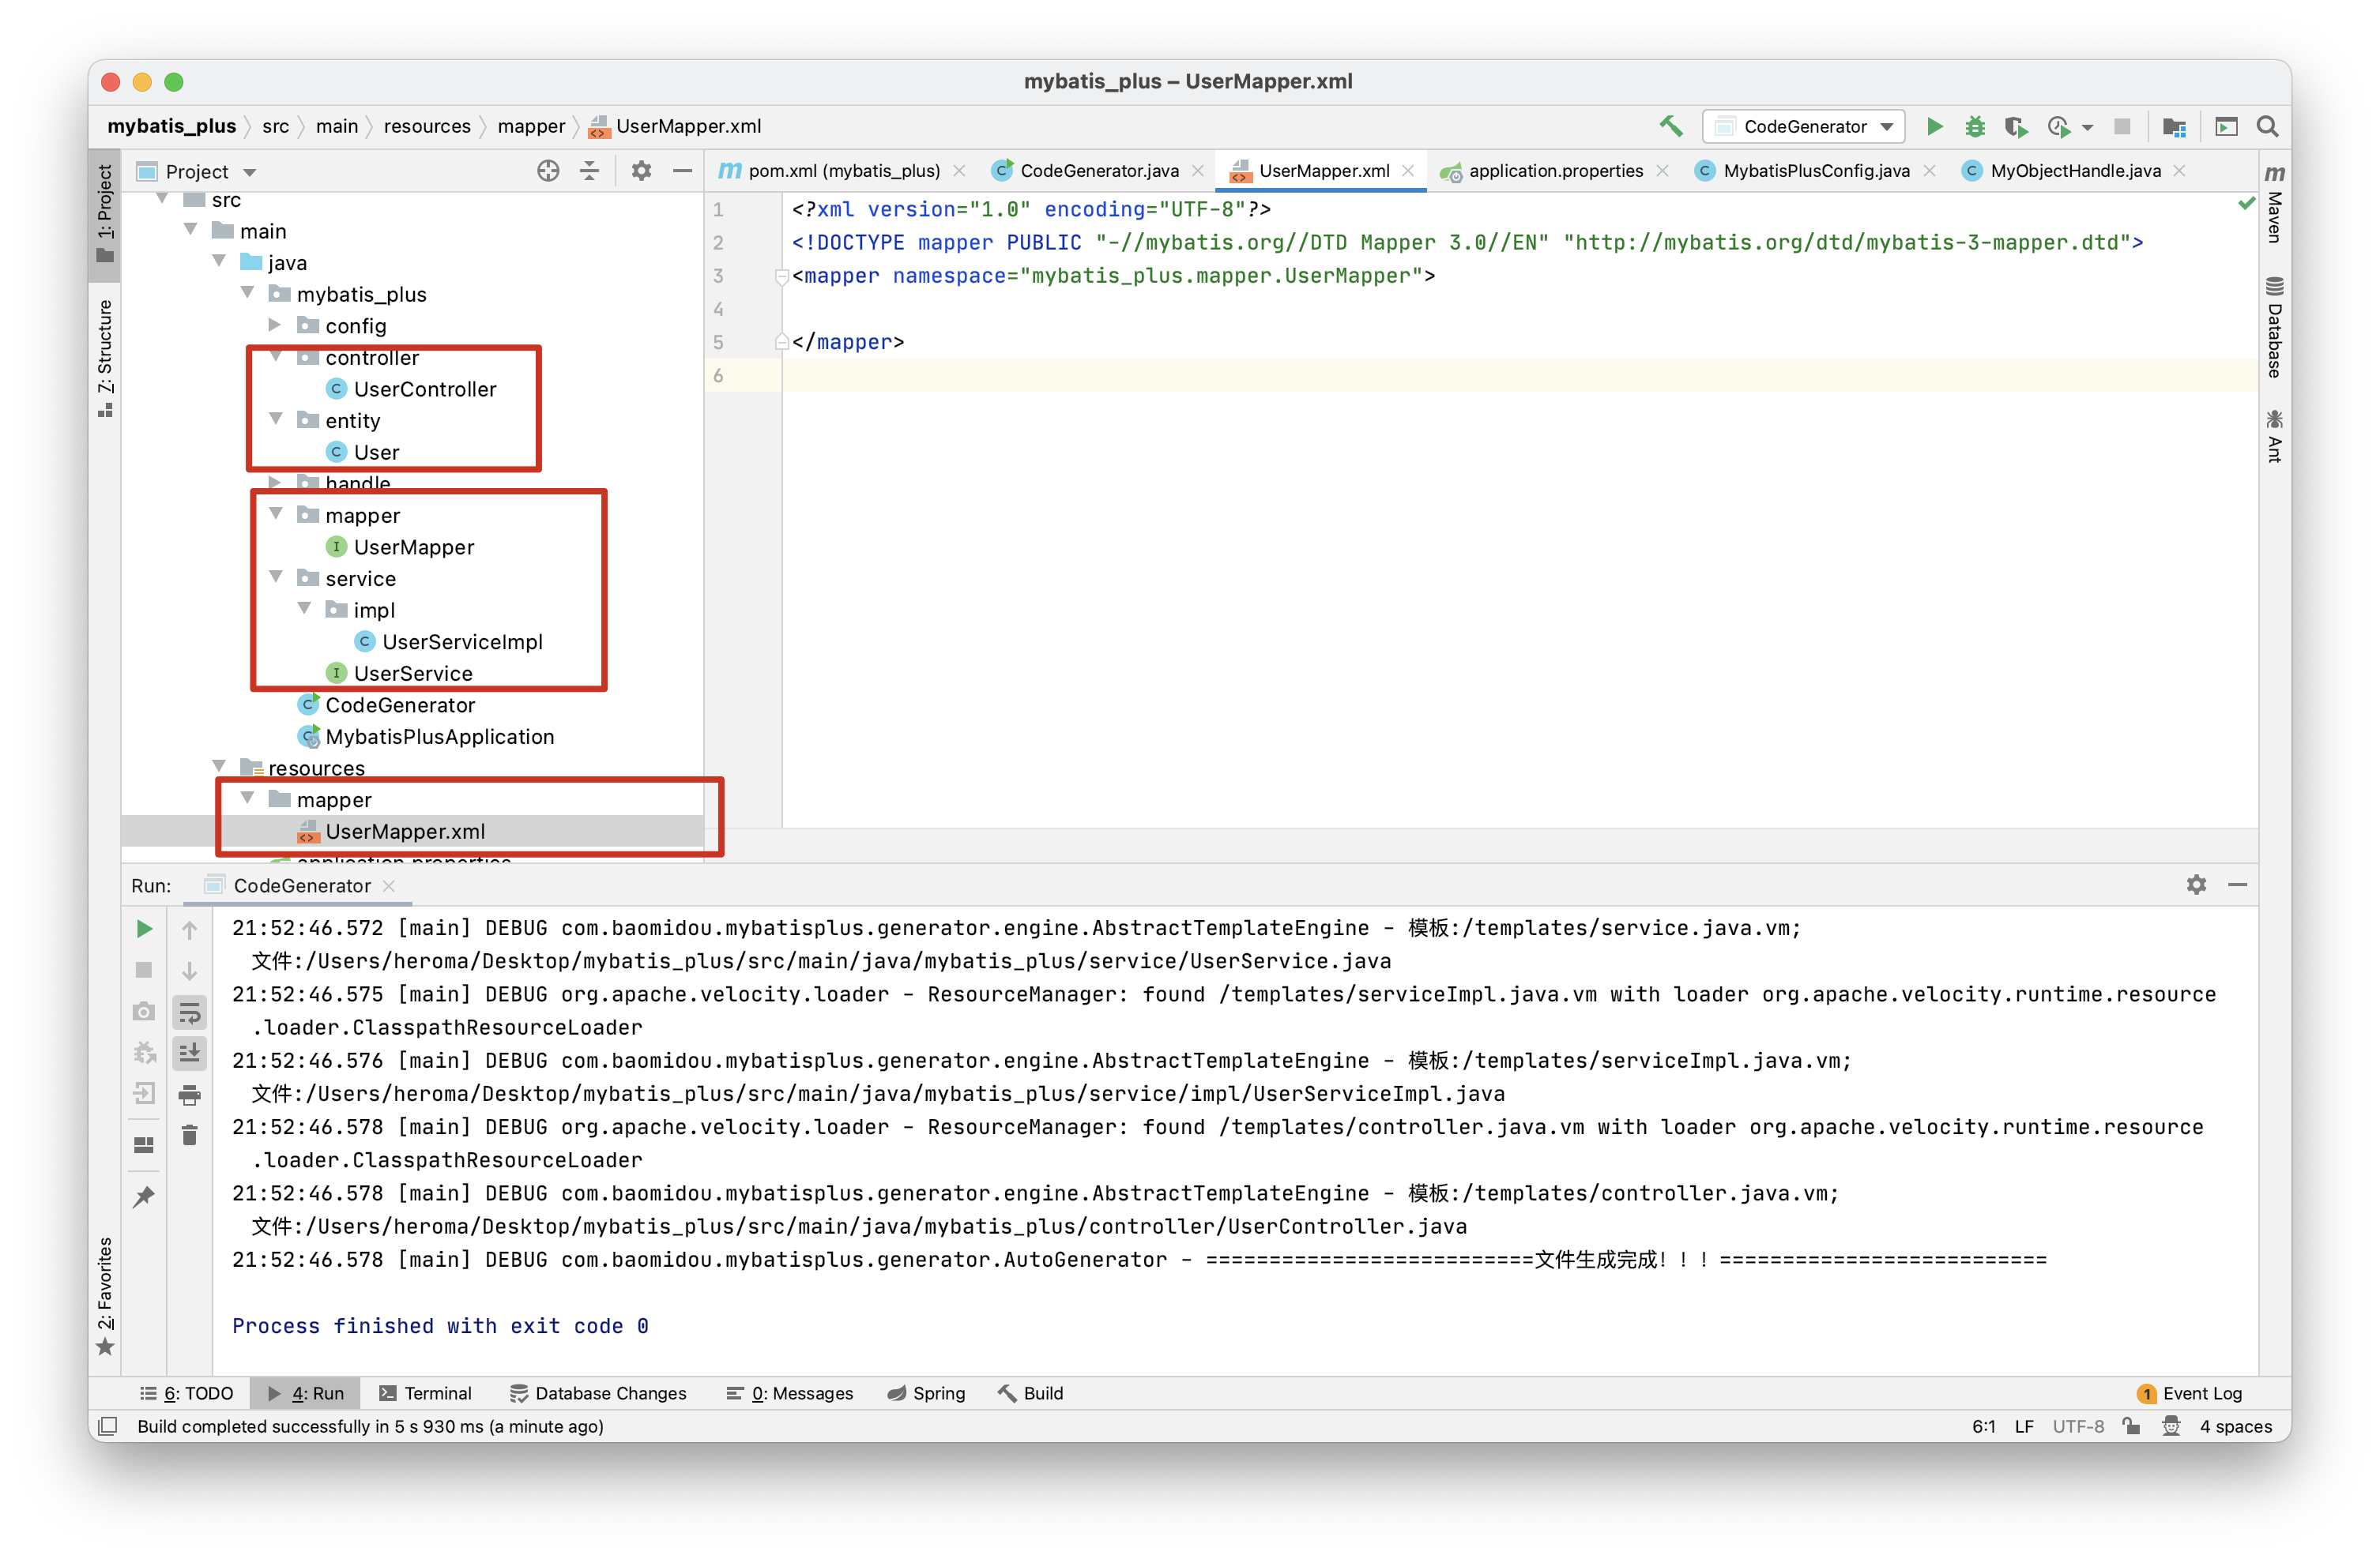Click the Debug bug icon
Viewport: 2380px width, 1559px height.
(x=1974, y=127)
